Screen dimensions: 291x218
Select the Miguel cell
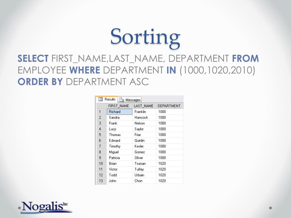pyautogui.click(x=120, y=152)
